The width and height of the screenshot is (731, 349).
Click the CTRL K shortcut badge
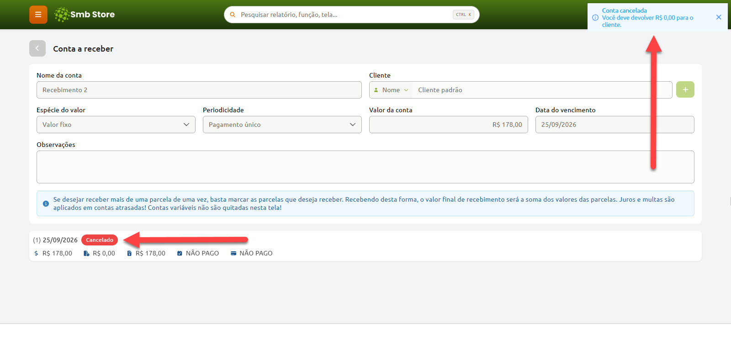[463, 15]
